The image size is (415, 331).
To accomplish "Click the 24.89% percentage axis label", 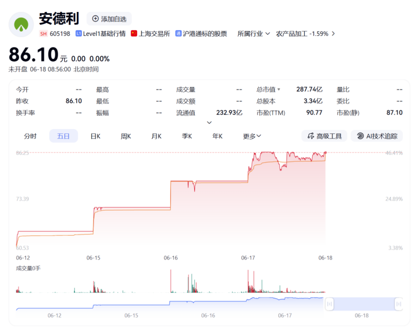I will click(394, 199).
